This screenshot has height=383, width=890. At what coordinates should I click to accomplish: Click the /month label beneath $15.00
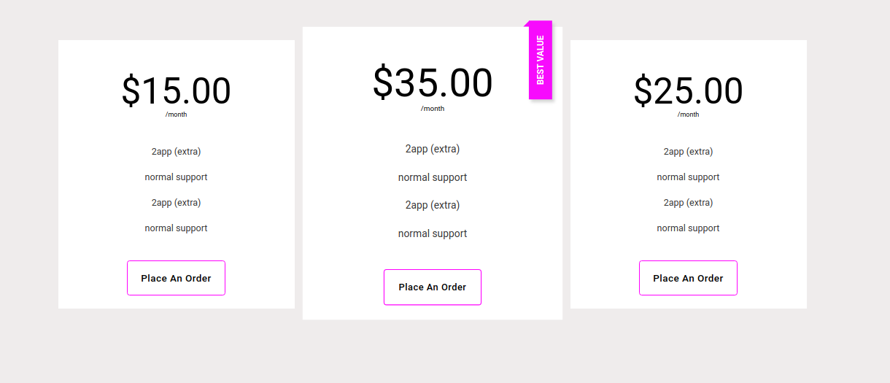(176, 115)
